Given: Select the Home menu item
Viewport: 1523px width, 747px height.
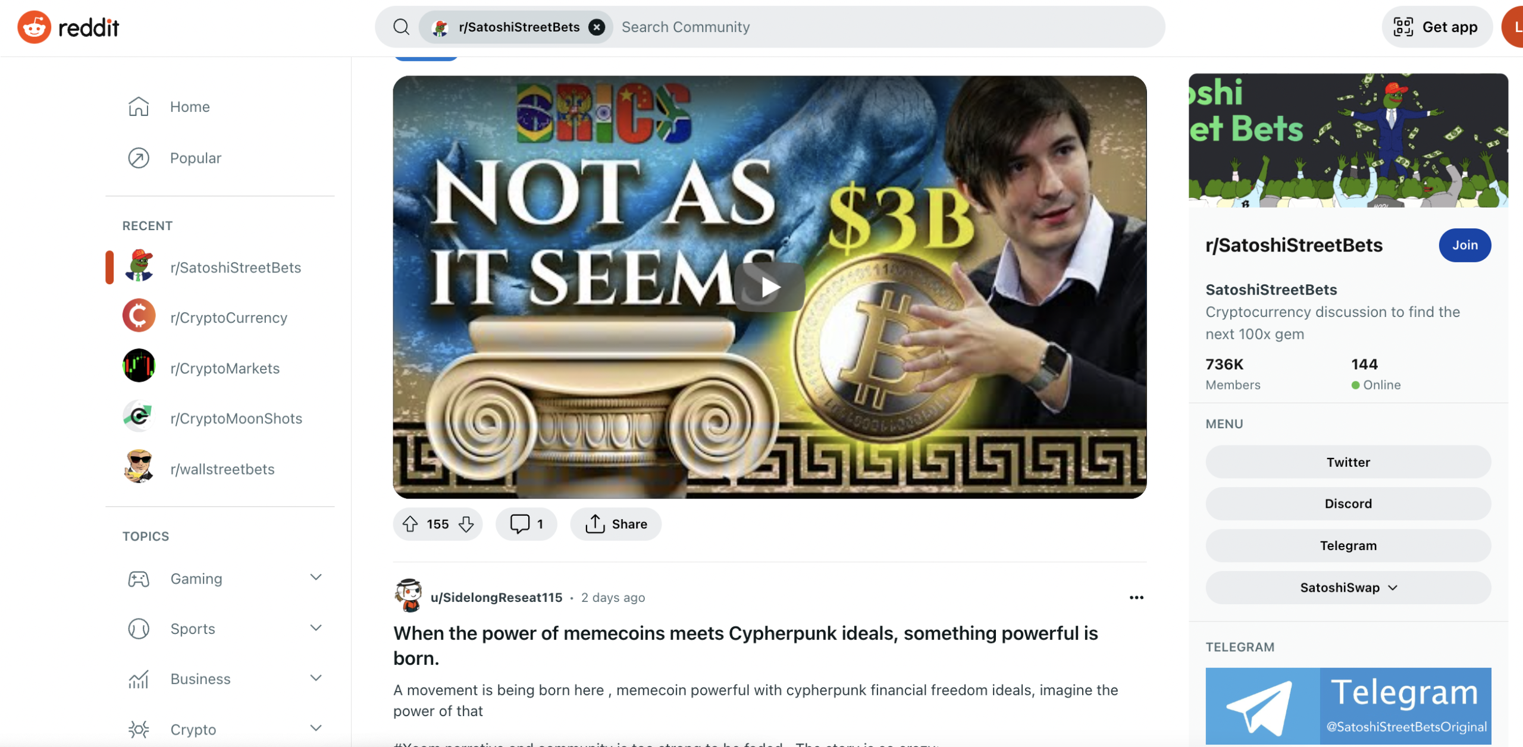Looking at the screenshot, I should 190,107.
